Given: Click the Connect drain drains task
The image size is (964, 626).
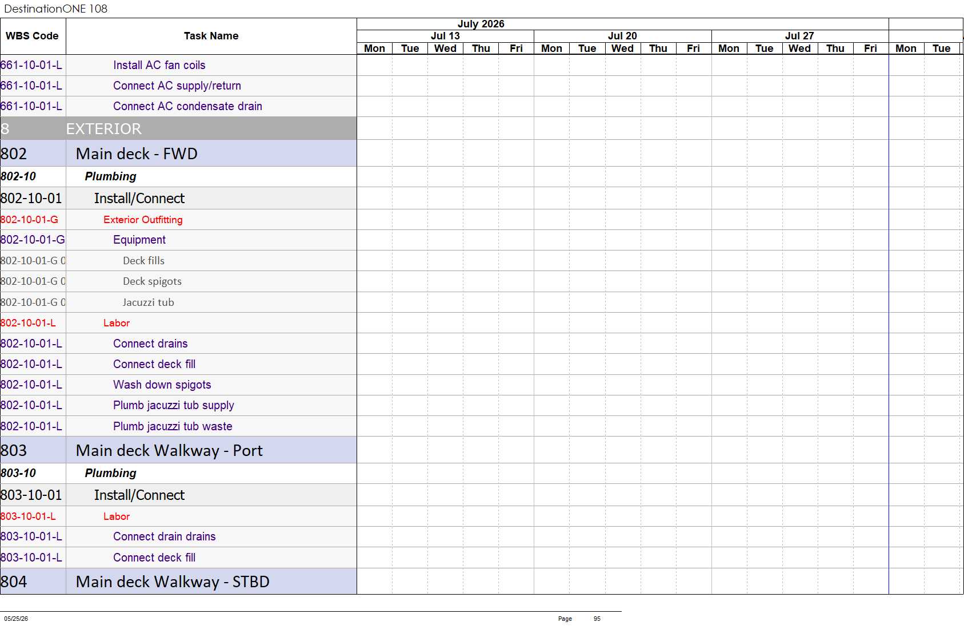Looking at the screenshot, I should pyautogui.click(x=165, y=536).
